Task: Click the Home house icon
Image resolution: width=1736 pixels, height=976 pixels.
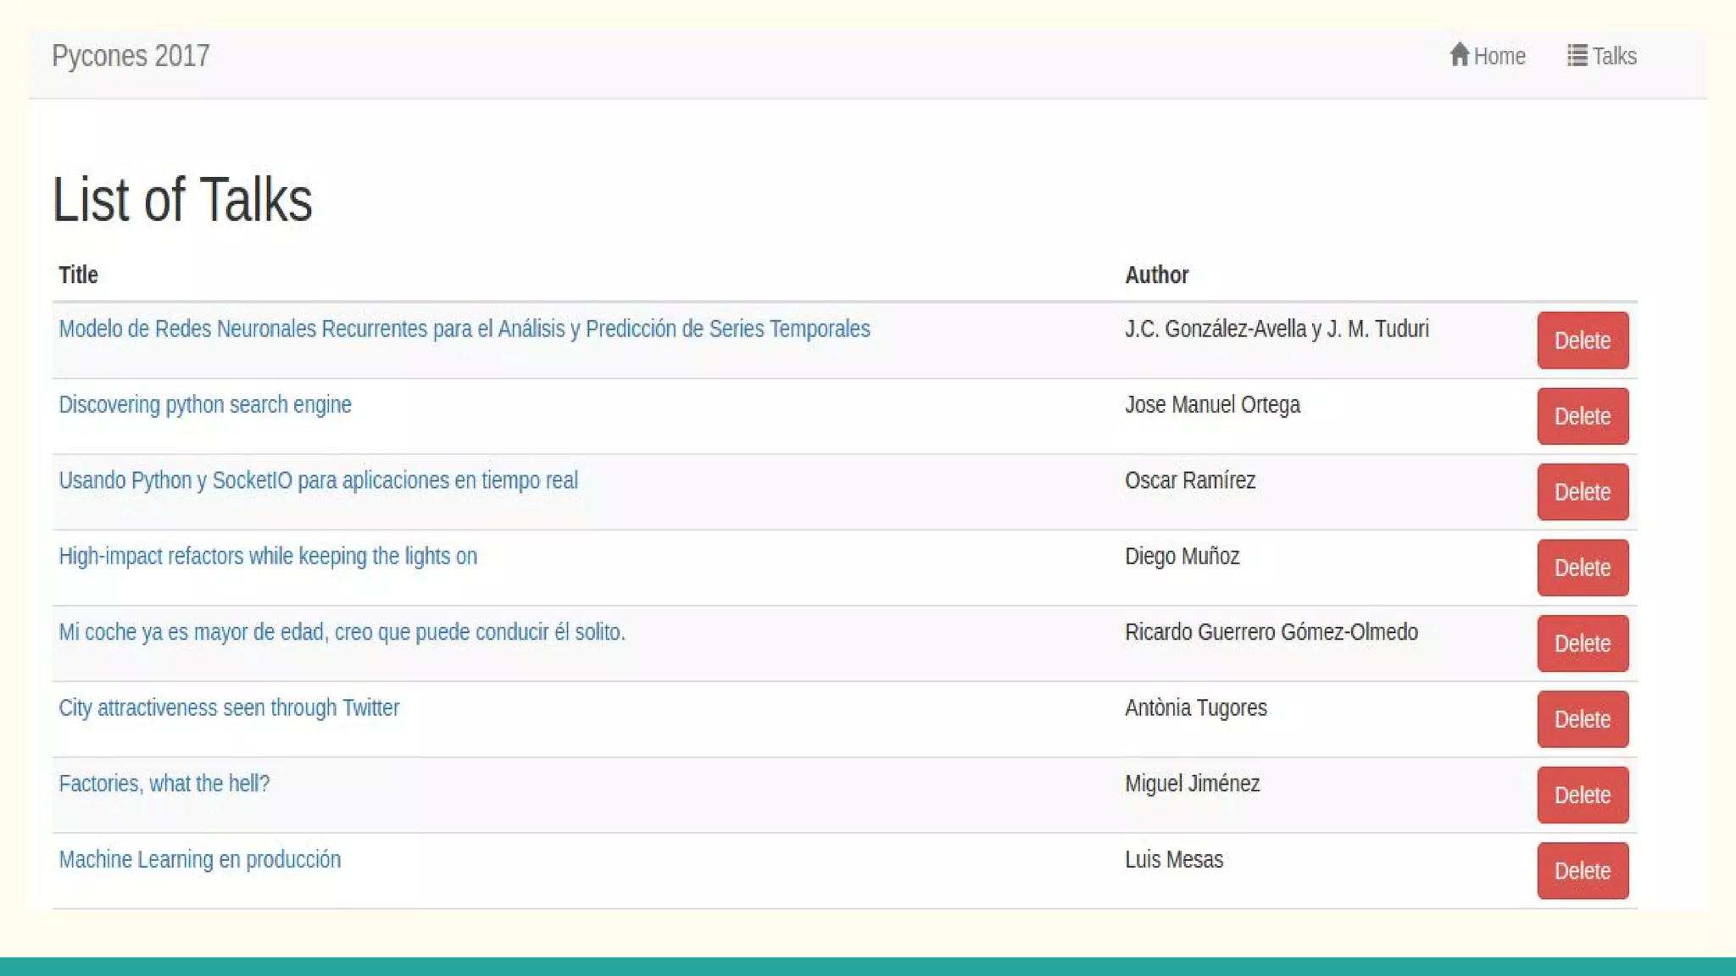Action: tap(1459, 55)
